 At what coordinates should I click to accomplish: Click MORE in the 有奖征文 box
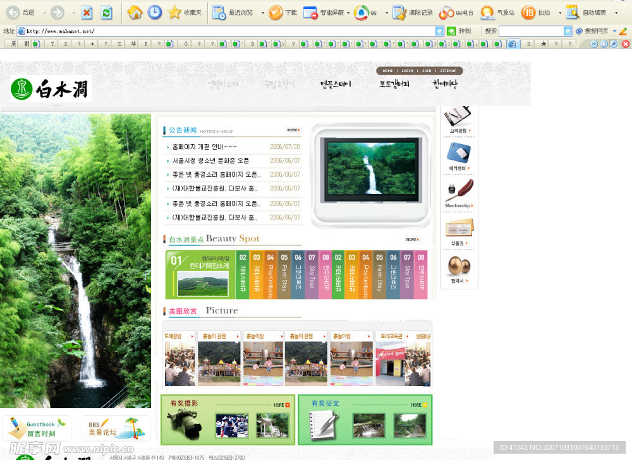tap(419, 405)
